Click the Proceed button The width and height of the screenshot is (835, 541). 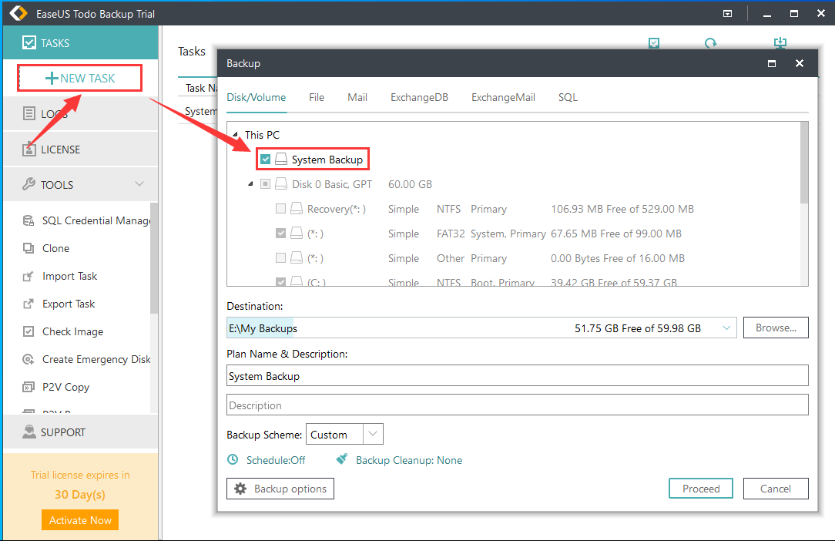point(701,489)
